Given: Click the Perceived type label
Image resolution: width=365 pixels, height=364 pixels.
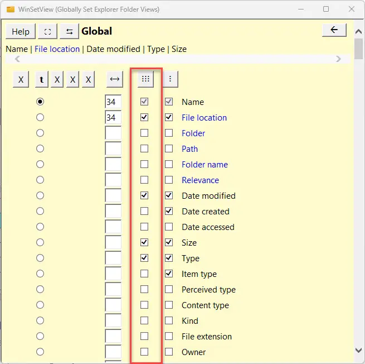Looking at the screenshot, I should pos(208,289).
